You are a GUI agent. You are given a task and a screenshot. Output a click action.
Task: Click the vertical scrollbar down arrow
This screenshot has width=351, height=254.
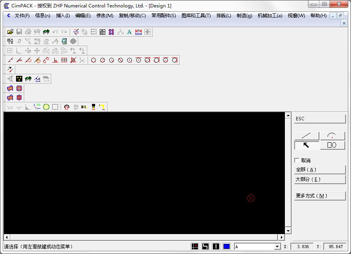(288, 231)
